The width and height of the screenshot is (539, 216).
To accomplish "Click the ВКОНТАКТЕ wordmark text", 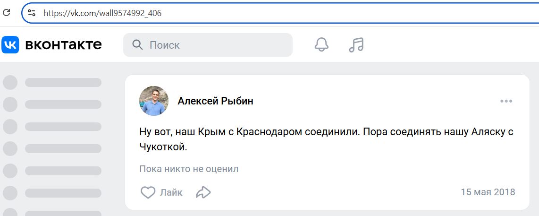I will point(63,45).
